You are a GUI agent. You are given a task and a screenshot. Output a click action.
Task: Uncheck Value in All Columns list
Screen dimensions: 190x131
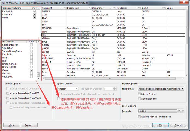pos(31,70)
